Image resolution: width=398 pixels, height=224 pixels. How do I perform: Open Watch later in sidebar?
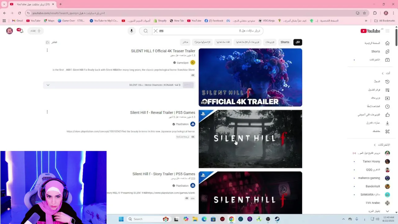(x=378, y=106)
